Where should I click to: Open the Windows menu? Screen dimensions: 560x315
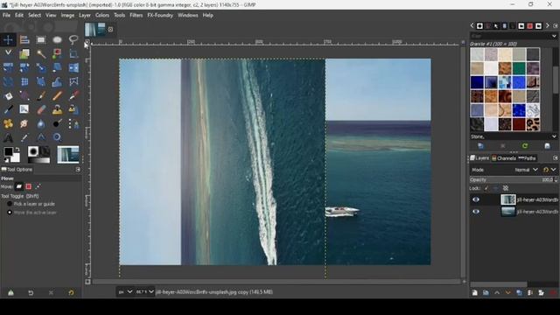187,16
